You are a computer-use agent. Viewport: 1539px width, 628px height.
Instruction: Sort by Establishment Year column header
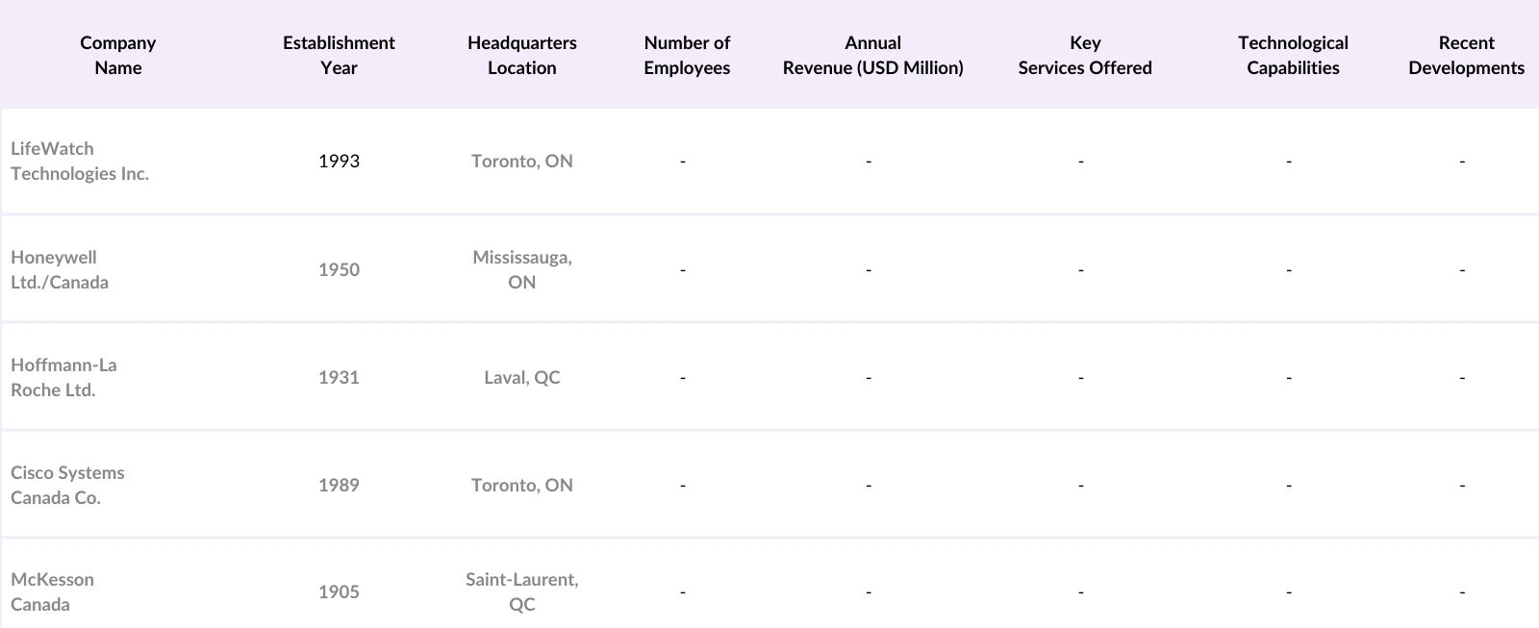[339, 55]
